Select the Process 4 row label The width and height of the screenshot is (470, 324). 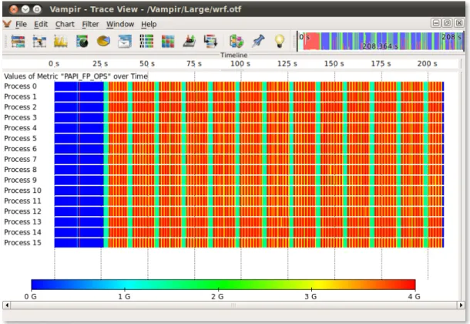click(x=20, y=128)
